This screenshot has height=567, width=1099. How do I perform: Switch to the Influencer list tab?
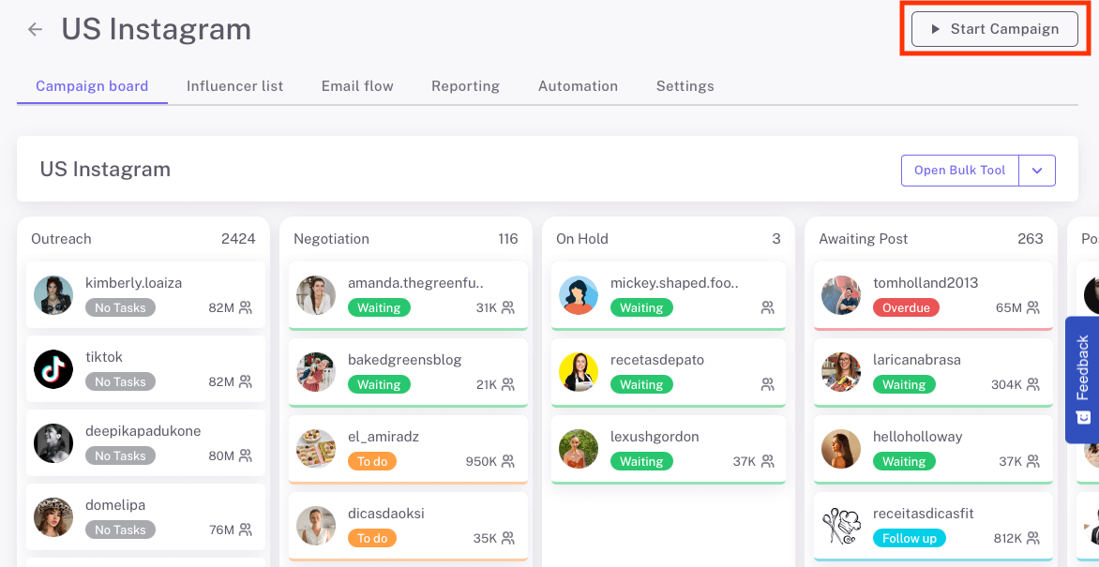(x=234, y=86)
